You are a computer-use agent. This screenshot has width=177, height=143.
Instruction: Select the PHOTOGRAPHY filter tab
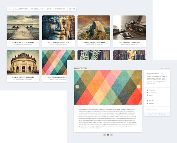click(37, 9)
